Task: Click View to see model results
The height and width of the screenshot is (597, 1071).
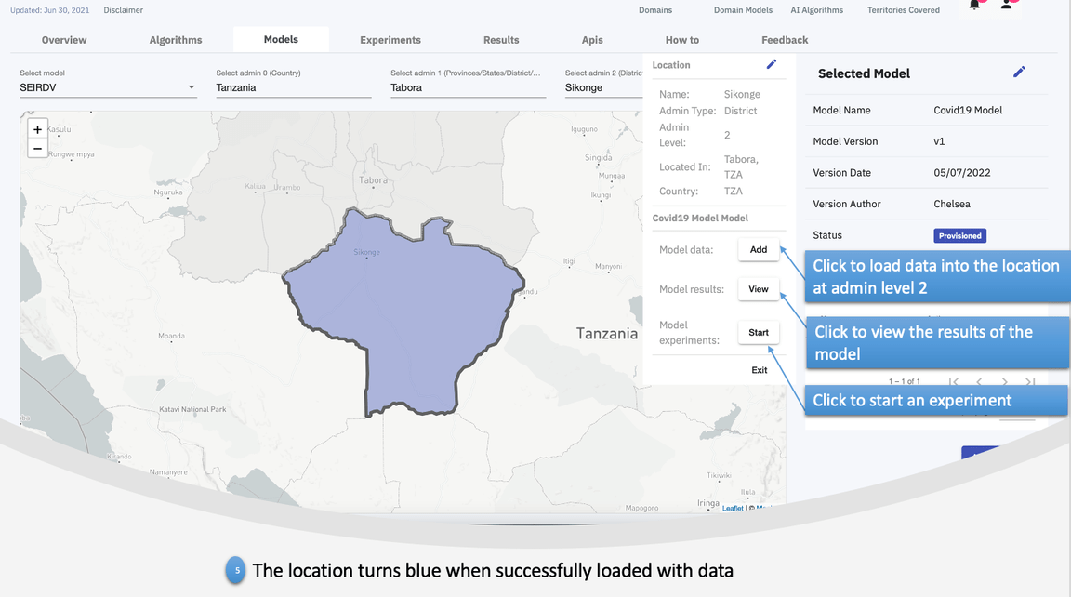Action: [x=758, y=289]
